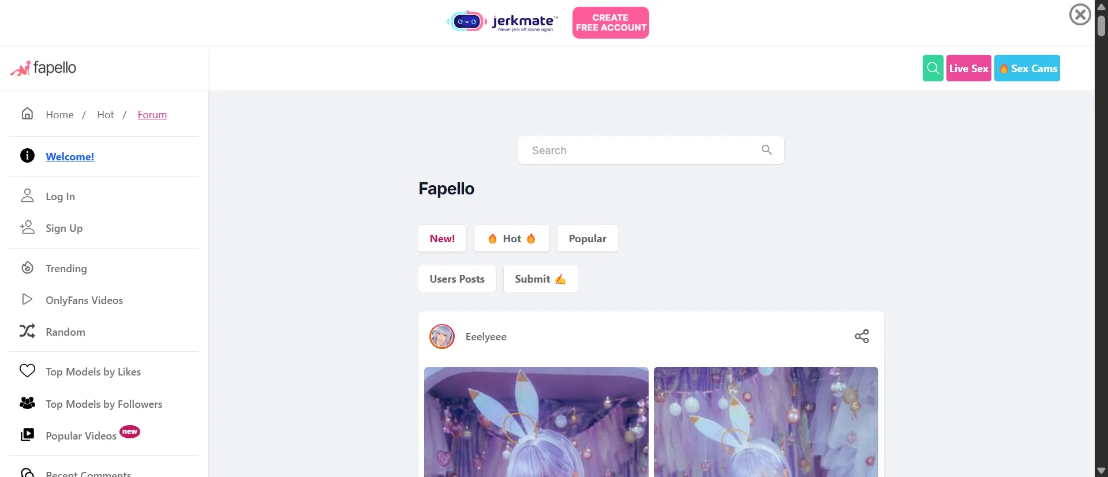Close the ad banner with X
Viewport: 1108px width, 477px height.
click(1080, 14)
